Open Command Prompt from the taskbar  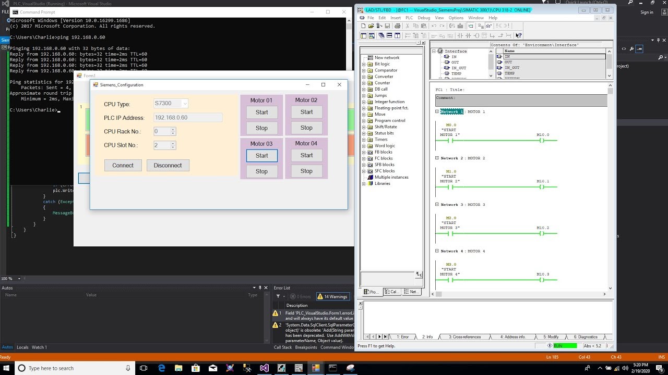332,368
